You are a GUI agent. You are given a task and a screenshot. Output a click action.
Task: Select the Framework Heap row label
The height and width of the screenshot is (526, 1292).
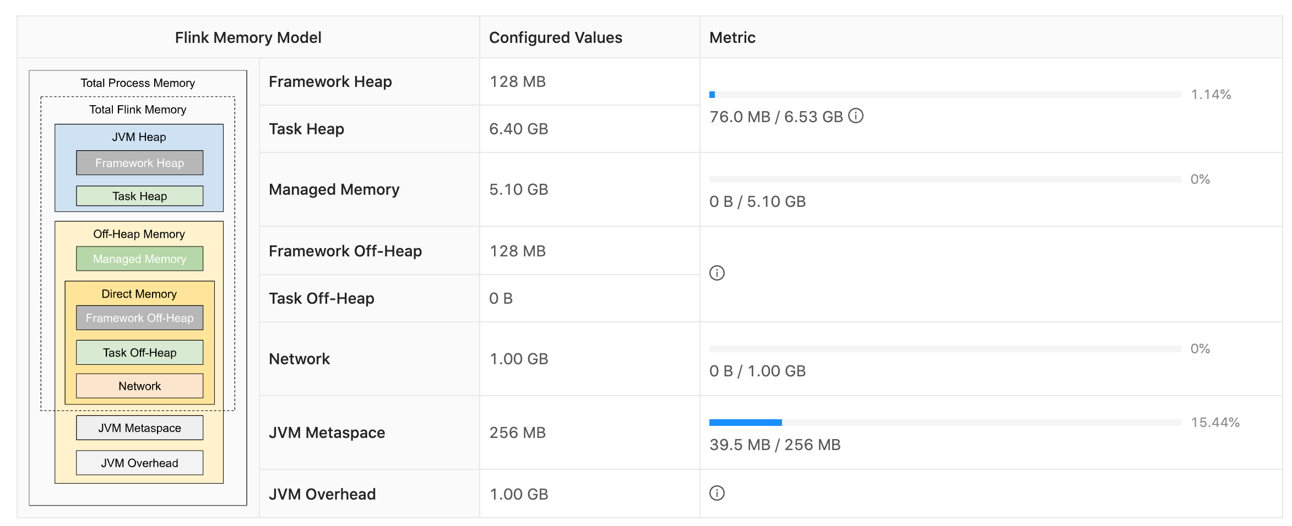[x=330, y=81]
